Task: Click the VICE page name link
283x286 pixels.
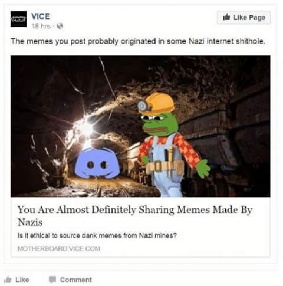Action: click(x=41, y=16)
